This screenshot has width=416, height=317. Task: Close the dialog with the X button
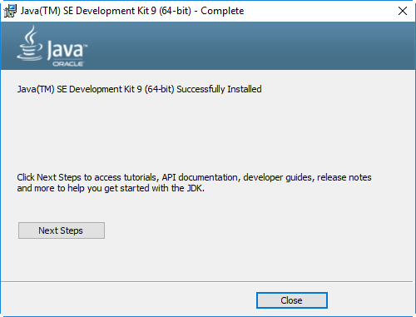tap(403, 11)
